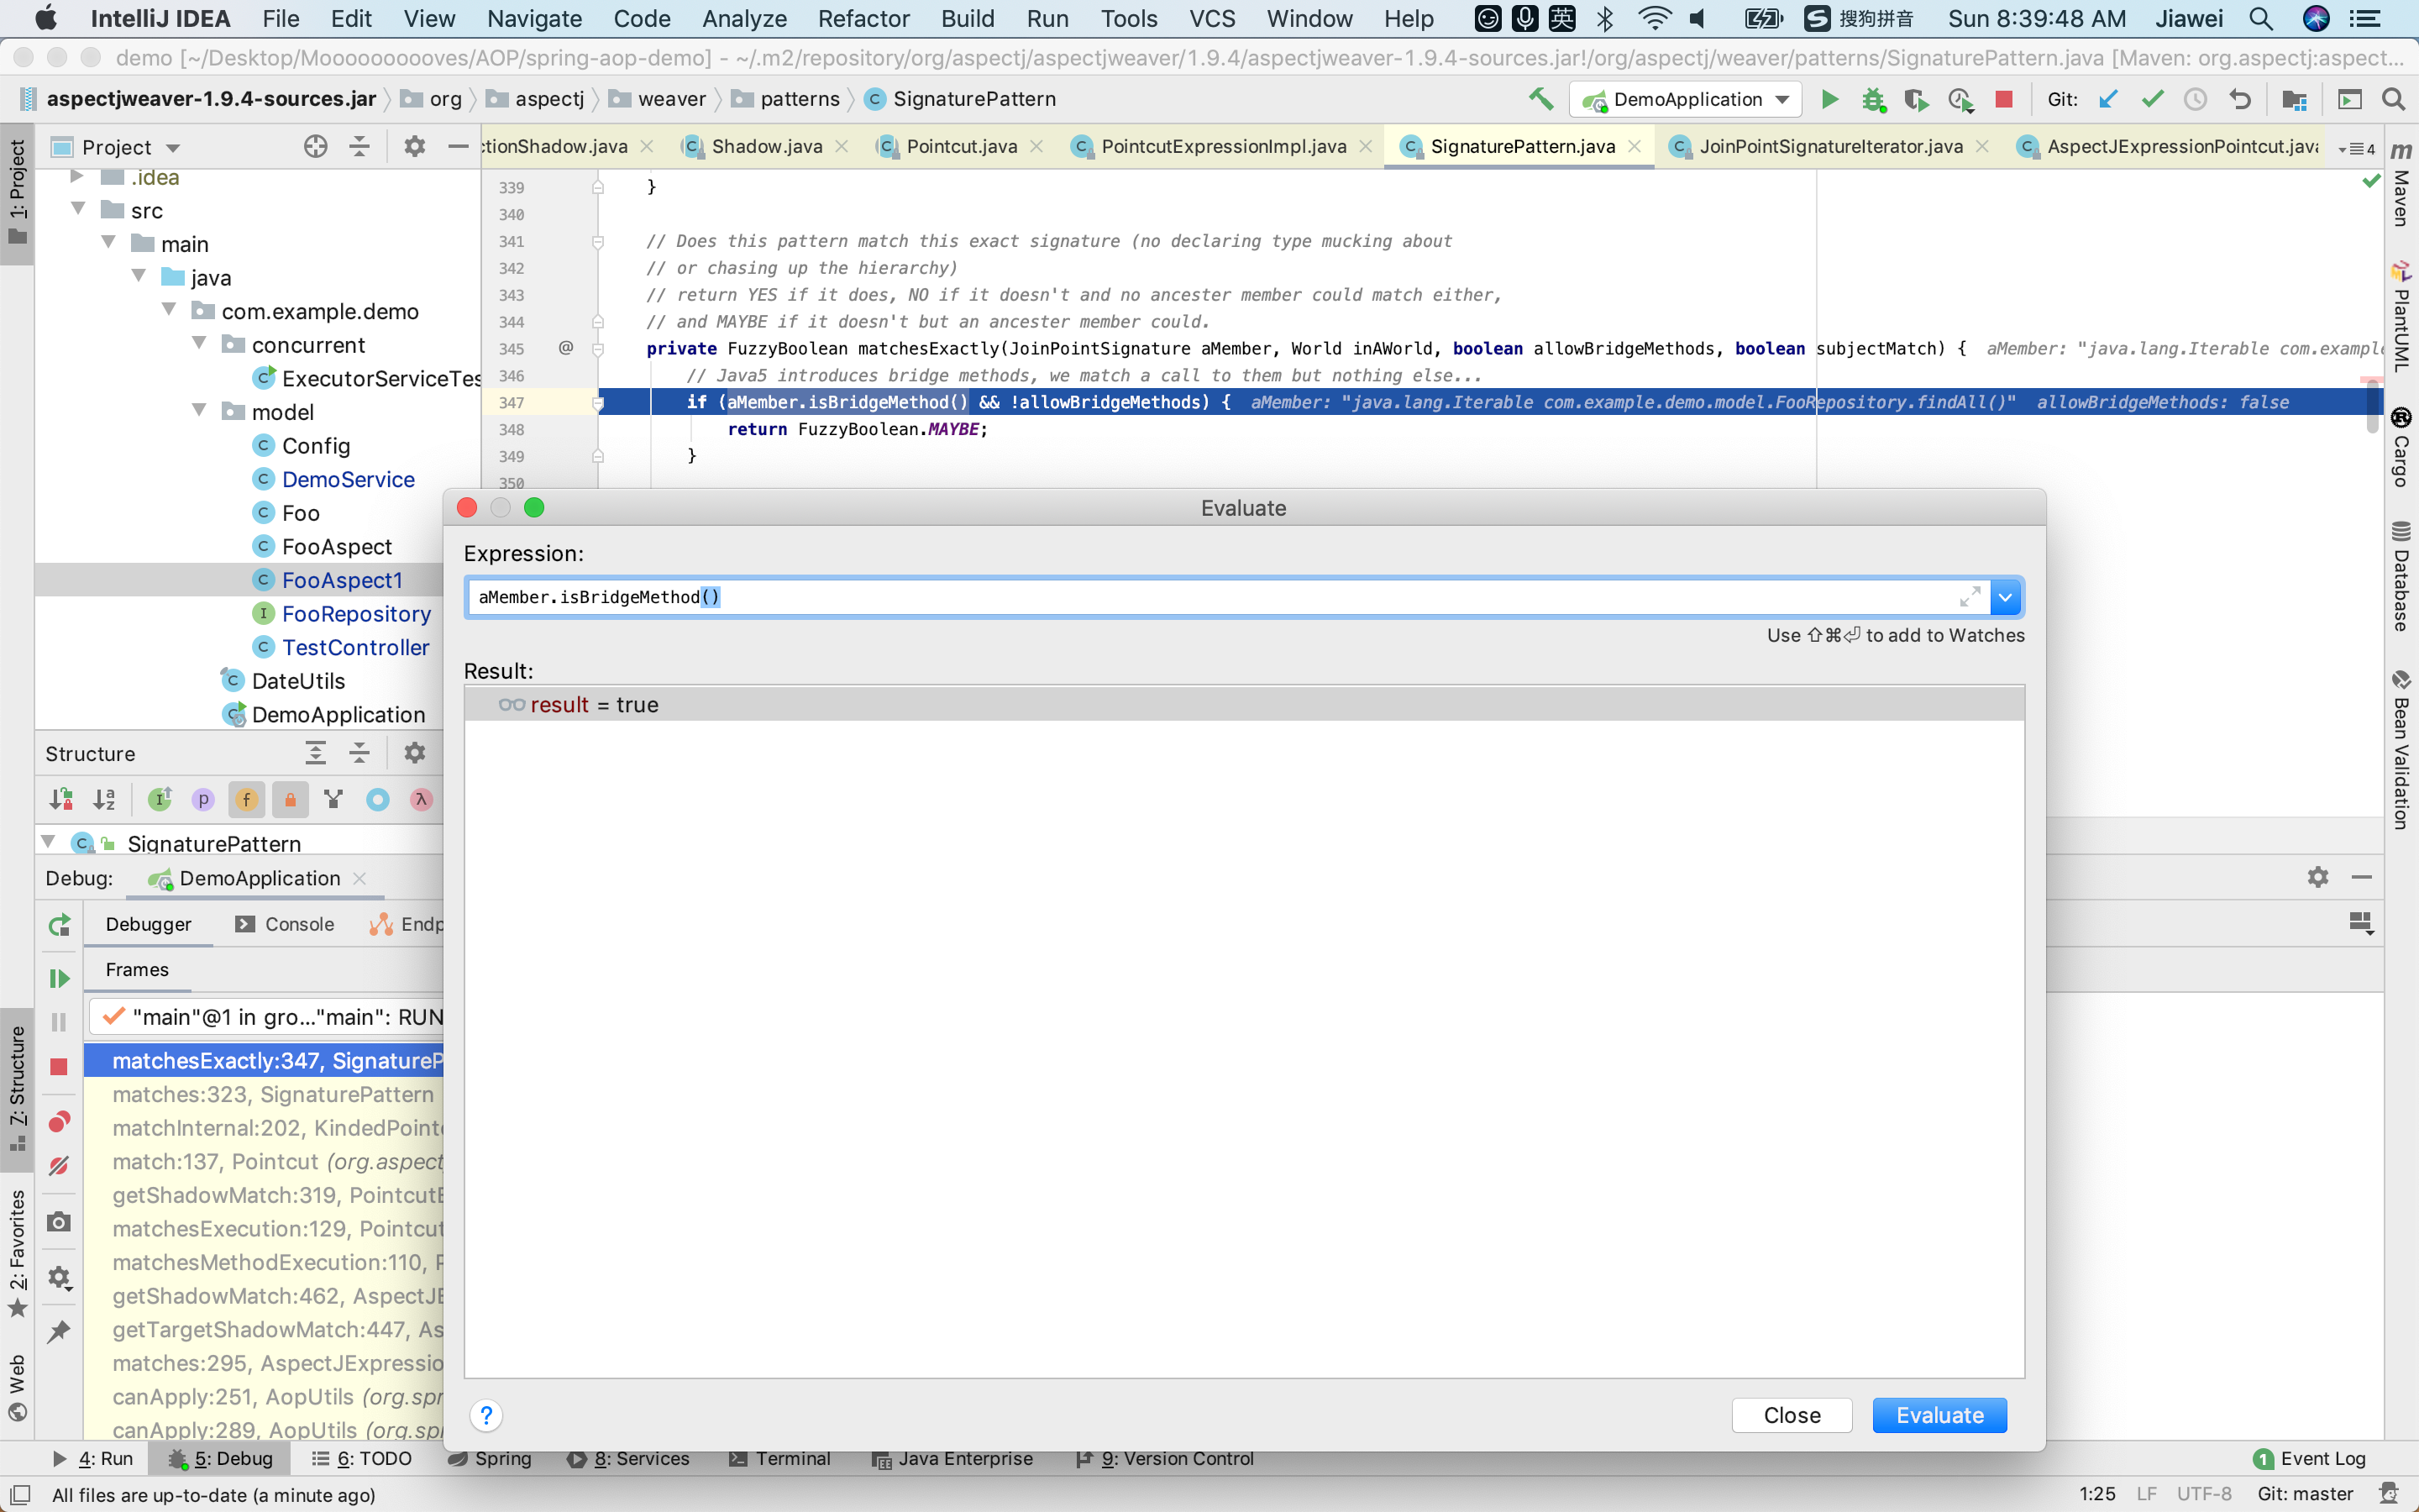
Task: Open 9: Version Control tool window
Action: [x=1164, y=1459]
